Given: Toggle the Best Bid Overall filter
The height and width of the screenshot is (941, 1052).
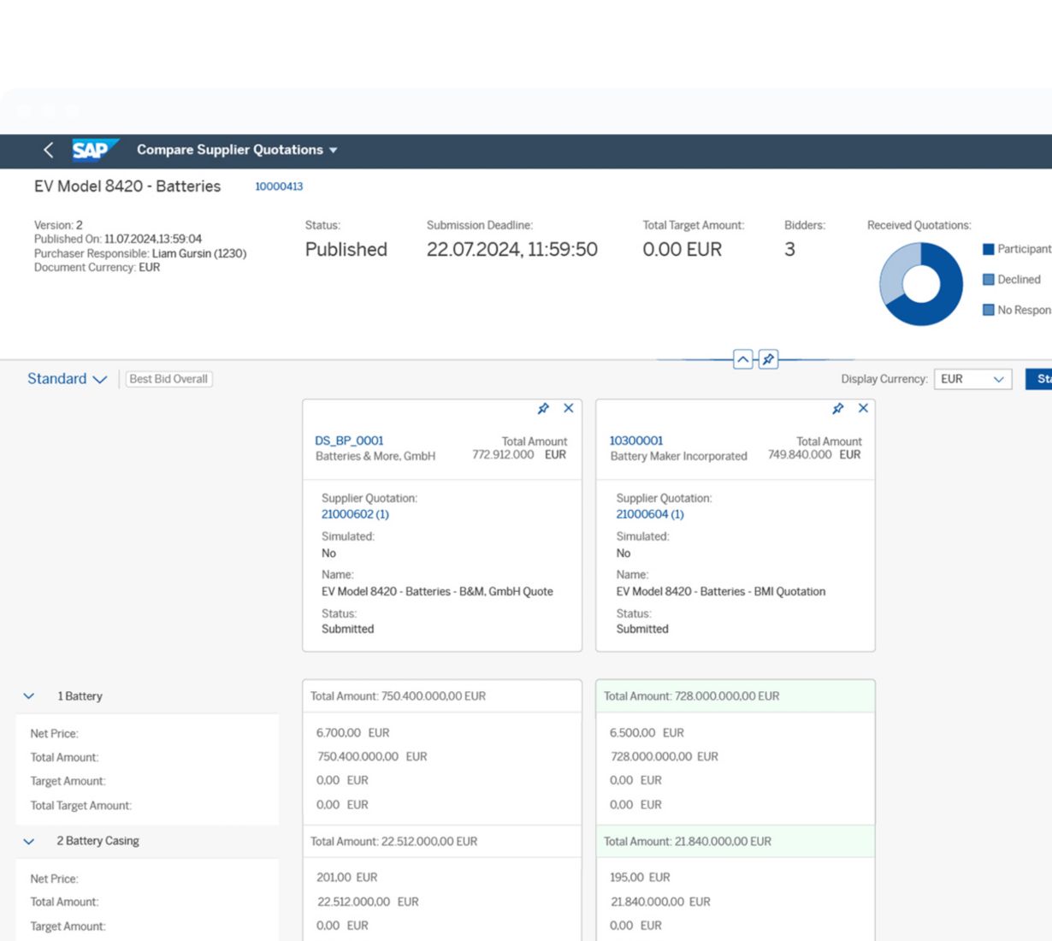Looking at the screenshot, I should coord(168,379).
